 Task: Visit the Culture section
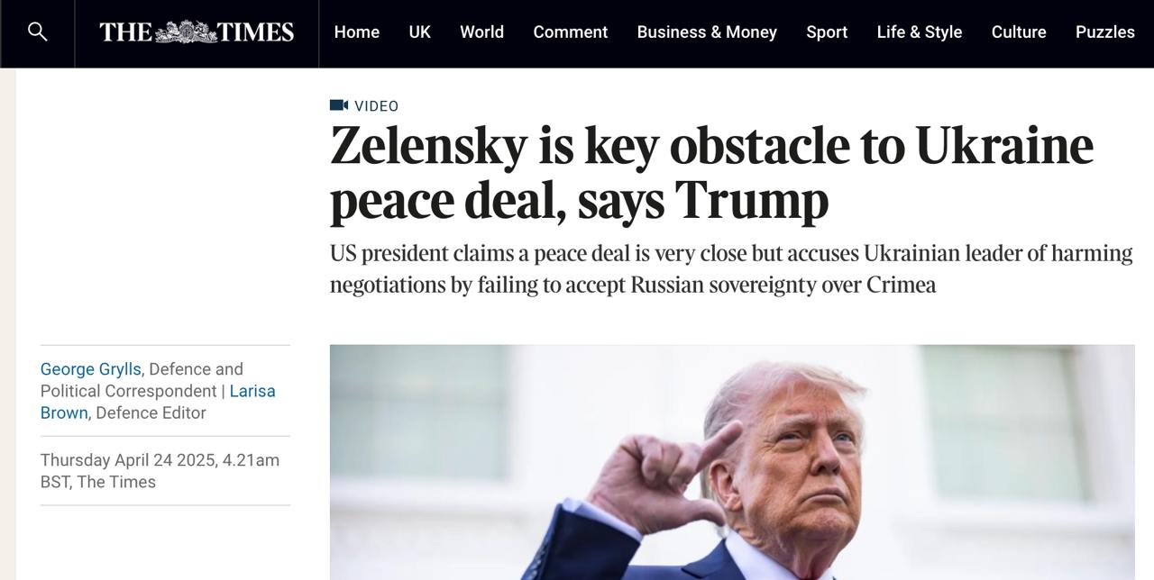pyautogui.click(x=1018, y=32)
